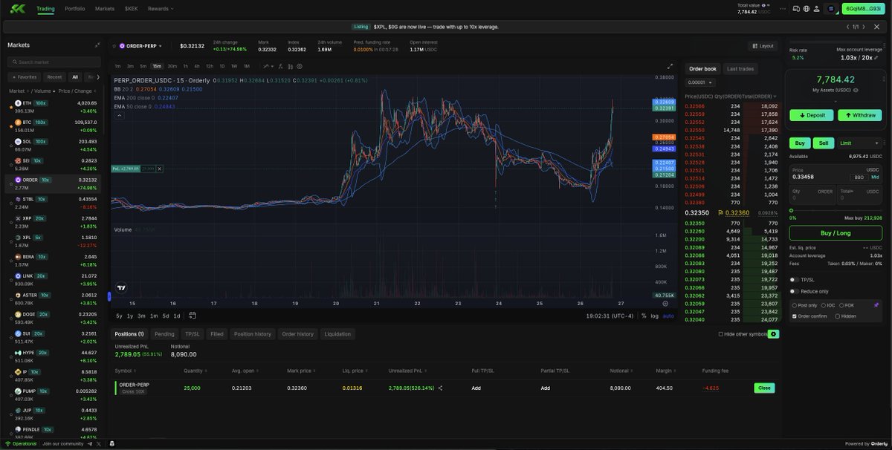The width and height of the screenshot is (892, 450).
Task: Edit max account leverage pencil icon
Action: coord(876,57)
